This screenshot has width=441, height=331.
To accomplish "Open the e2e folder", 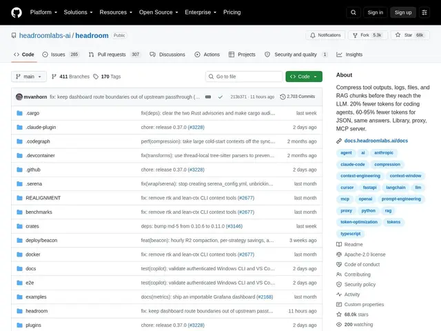I will tap(30, 283).
